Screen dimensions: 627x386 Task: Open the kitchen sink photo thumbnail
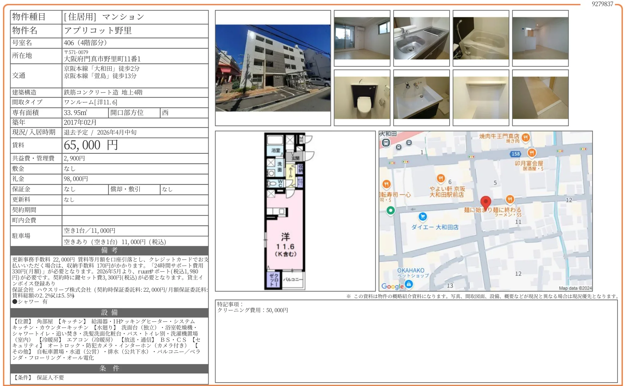[x=421, y=38]
